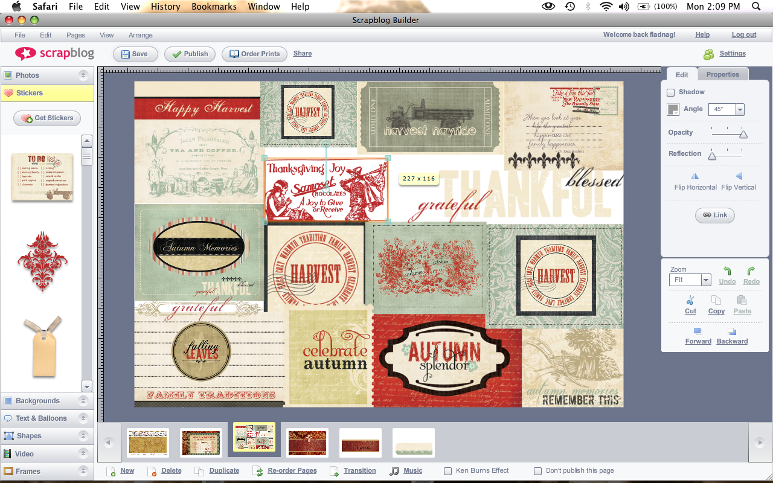Click the Reflection slider handle
The image size is (773, 483).
coord(712,156)
